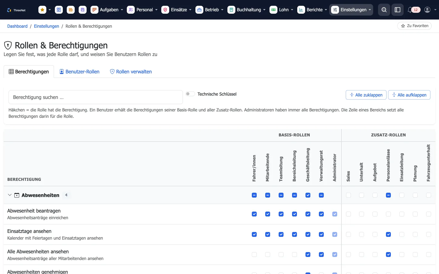Uncheck Einsatztage ansehen for Personalanlässe
This screenshot has height=274, width=439.
point(388,234)
